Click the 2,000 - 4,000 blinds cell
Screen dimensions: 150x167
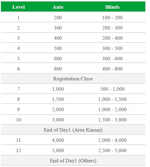coord(112,140)
